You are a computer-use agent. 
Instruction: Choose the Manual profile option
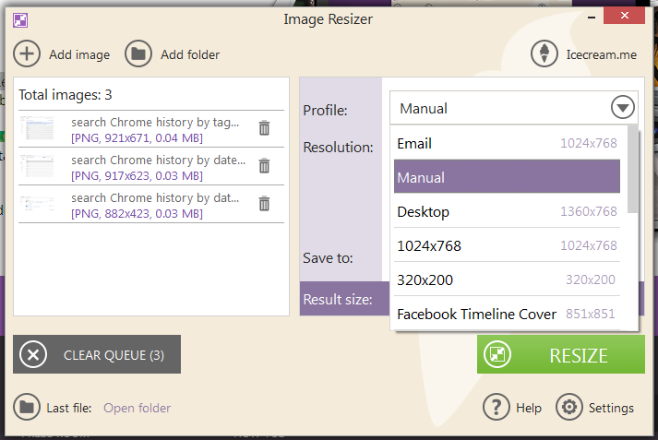[507, 177]
